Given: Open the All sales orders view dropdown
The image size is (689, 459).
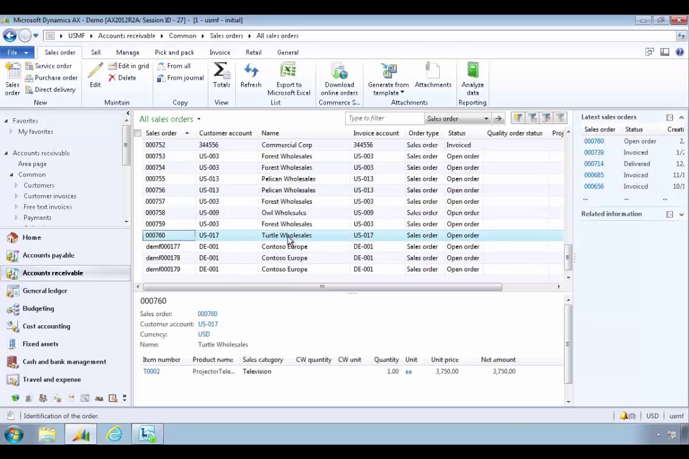Looking at the screenshot, I should point(199,119).
